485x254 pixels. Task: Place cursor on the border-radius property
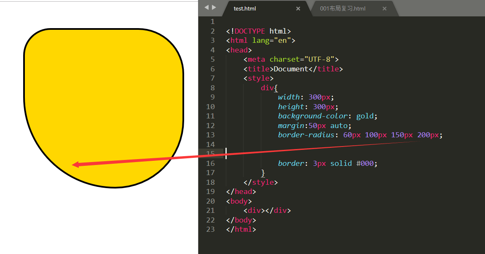pos(306,135)
